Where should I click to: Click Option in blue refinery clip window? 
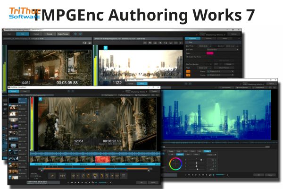tap(272, 84)
